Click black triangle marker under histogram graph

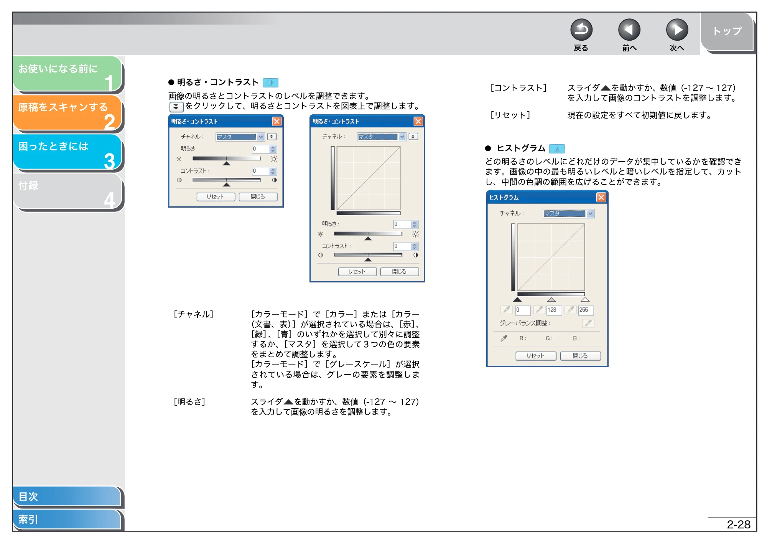pos(517,299)
